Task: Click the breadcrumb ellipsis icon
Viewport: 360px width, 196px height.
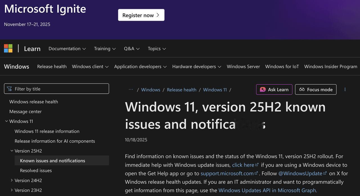Action: 131,90
